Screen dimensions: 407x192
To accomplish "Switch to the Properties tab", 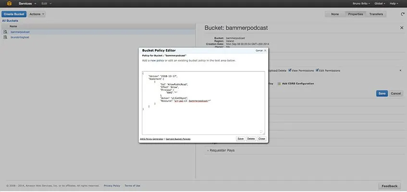I will [x=356, y=14].
